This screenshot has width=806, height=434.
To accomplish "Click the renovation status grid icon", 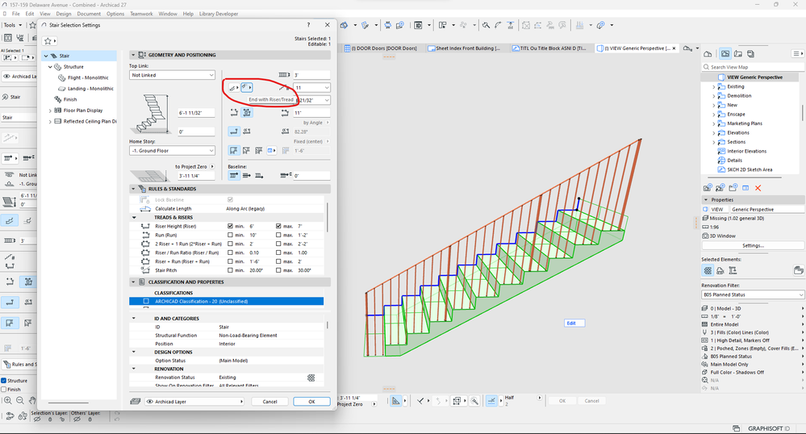I will [311, 378].
